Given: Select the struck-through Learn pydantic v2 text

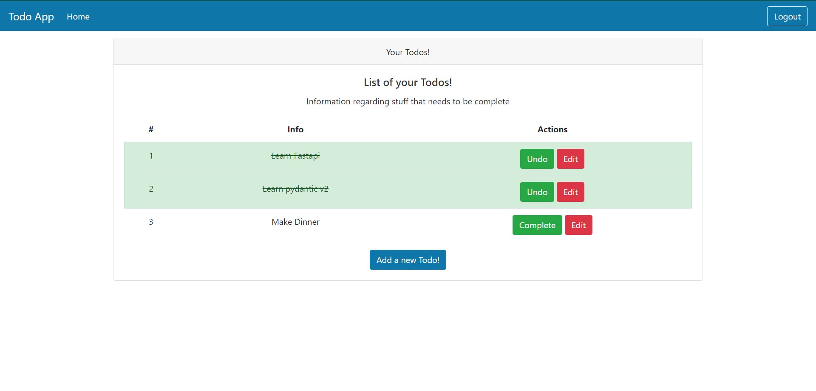Looking at the screenshot, I should click(x=295, y=189).
